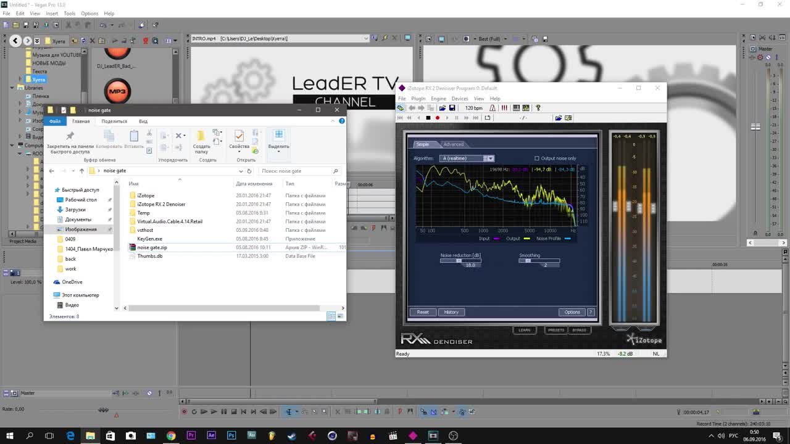Toggle the LEARN button on RX Denoiser
Viewport: 790px width, 444px height.
tap(524, 330)
